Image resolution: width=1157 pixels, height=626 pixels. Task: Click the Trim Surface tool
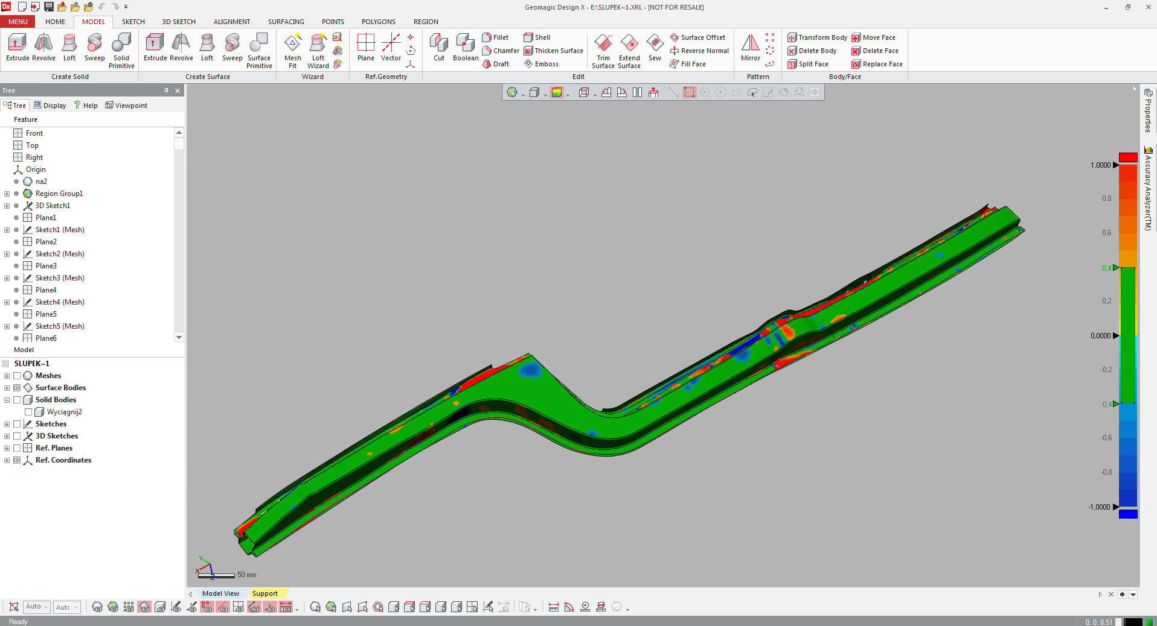[603, 51]
